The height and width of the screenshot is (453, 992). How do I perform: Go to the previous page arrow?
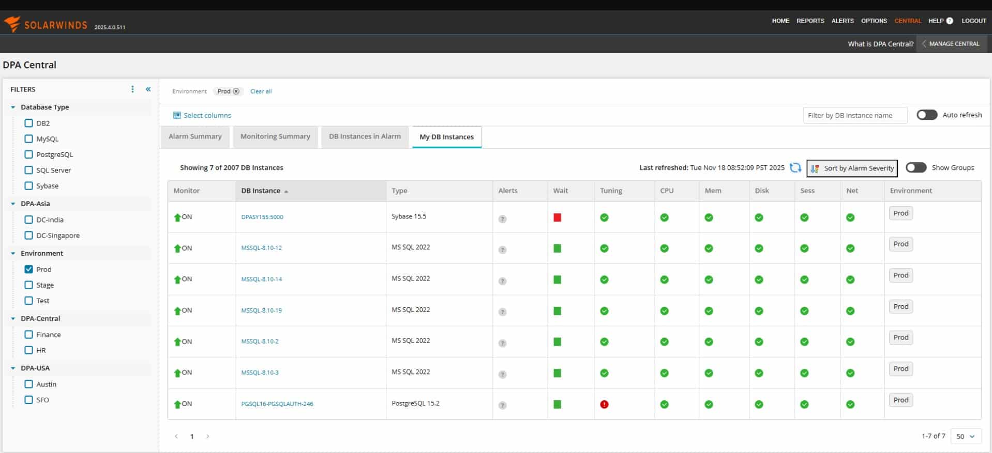coord(176,436)
